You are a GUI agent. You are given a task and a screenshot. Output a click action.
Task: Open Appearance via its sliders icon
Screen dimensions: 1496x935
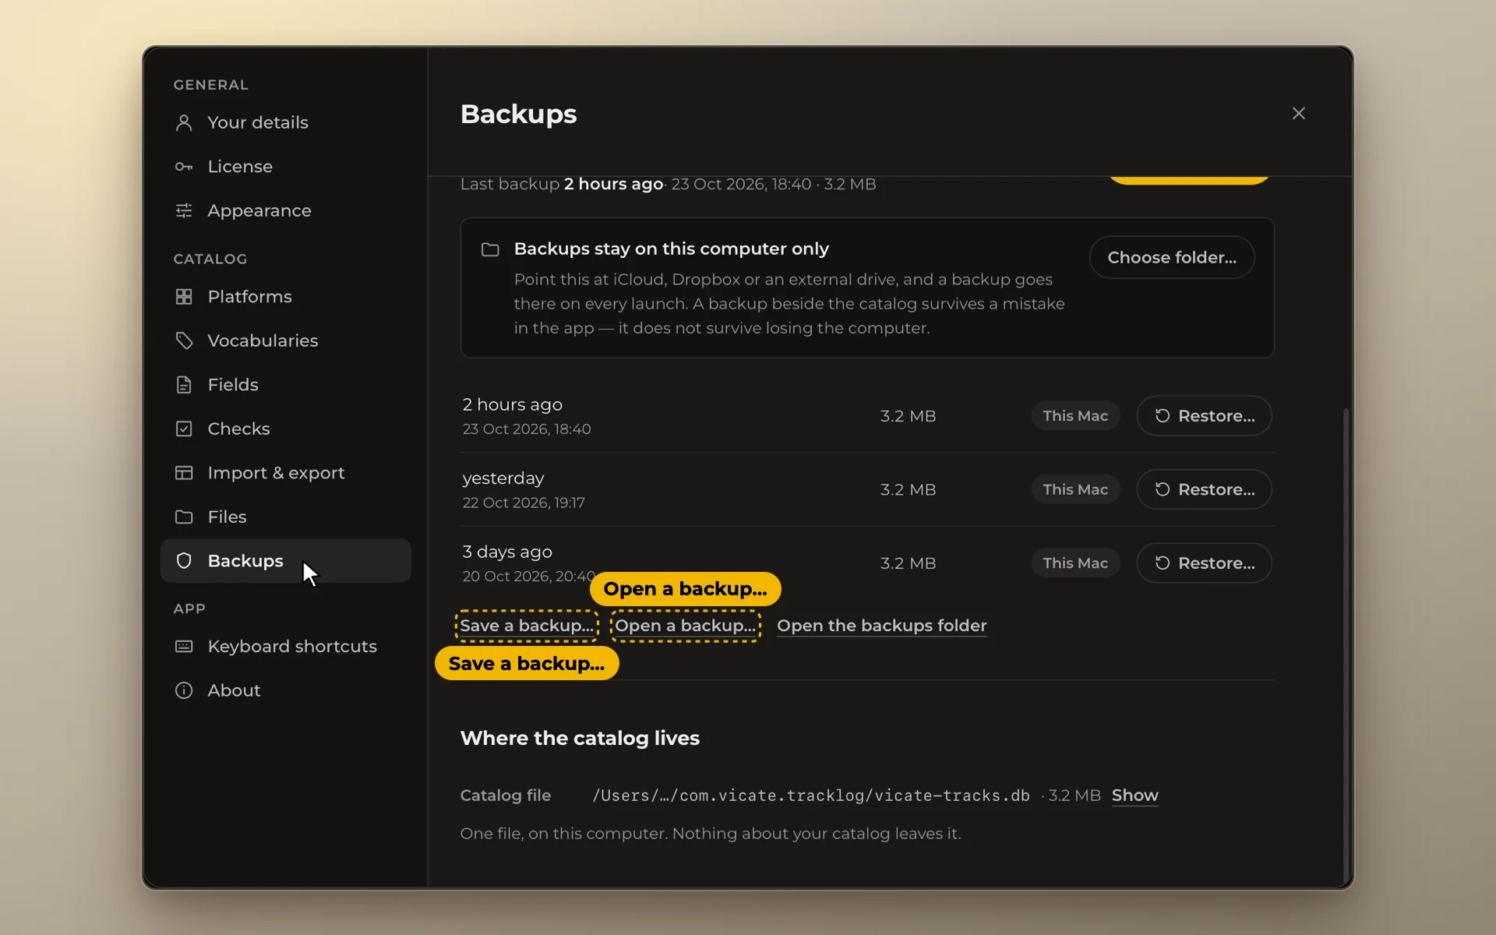pyautogui.click(x=184, y=210)
